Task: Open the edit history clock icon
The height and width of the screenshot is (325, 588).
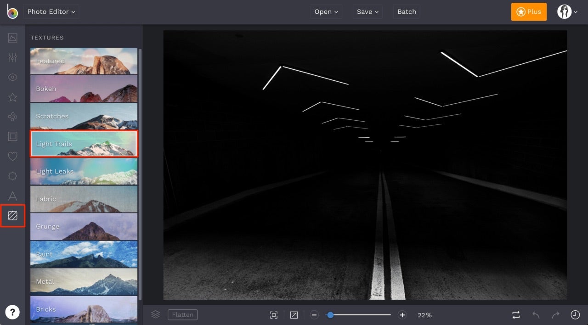Action: tap(575, 315)
